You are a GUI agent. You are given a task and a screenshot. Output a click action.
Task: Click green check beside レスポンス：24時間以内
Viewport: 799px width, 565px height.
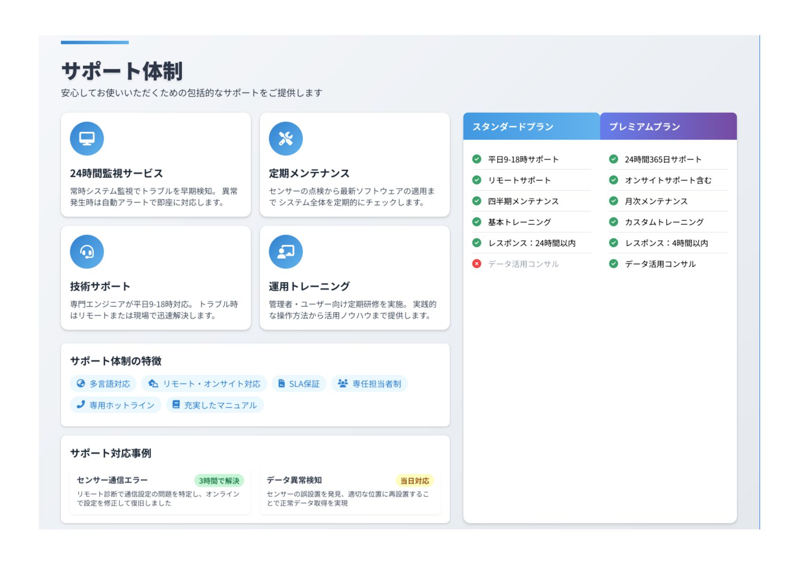477,243
